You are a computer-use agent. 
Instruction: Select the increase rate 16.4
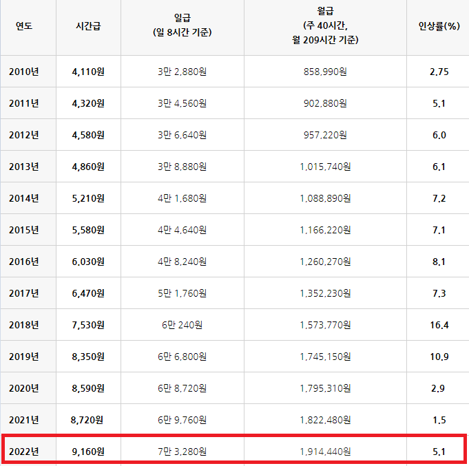click(439, 325)
